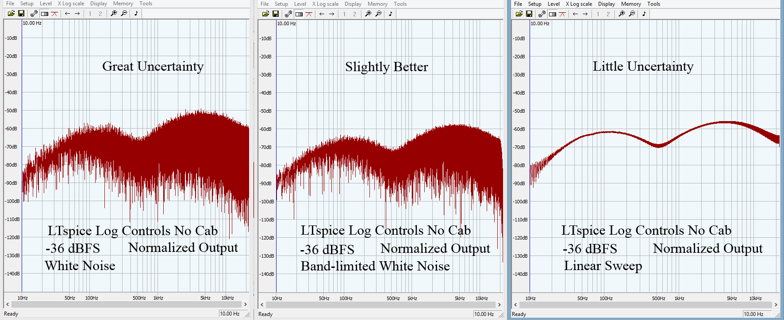Open Tools menu in Slightly Better window
Screen dimensions: 784x320
(400, 4)
